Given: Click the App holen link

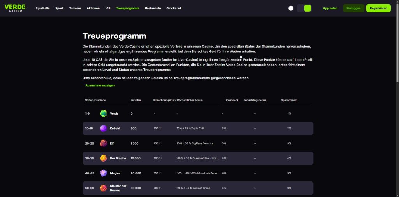Looking at the screenshot, I should click(x=330, y=9).
